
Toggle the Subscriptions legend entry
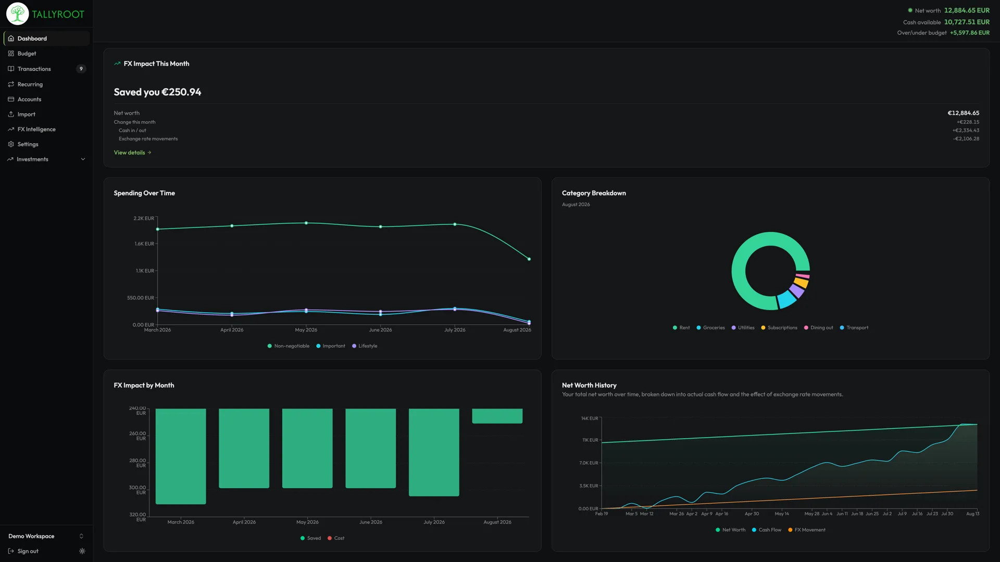779,328
